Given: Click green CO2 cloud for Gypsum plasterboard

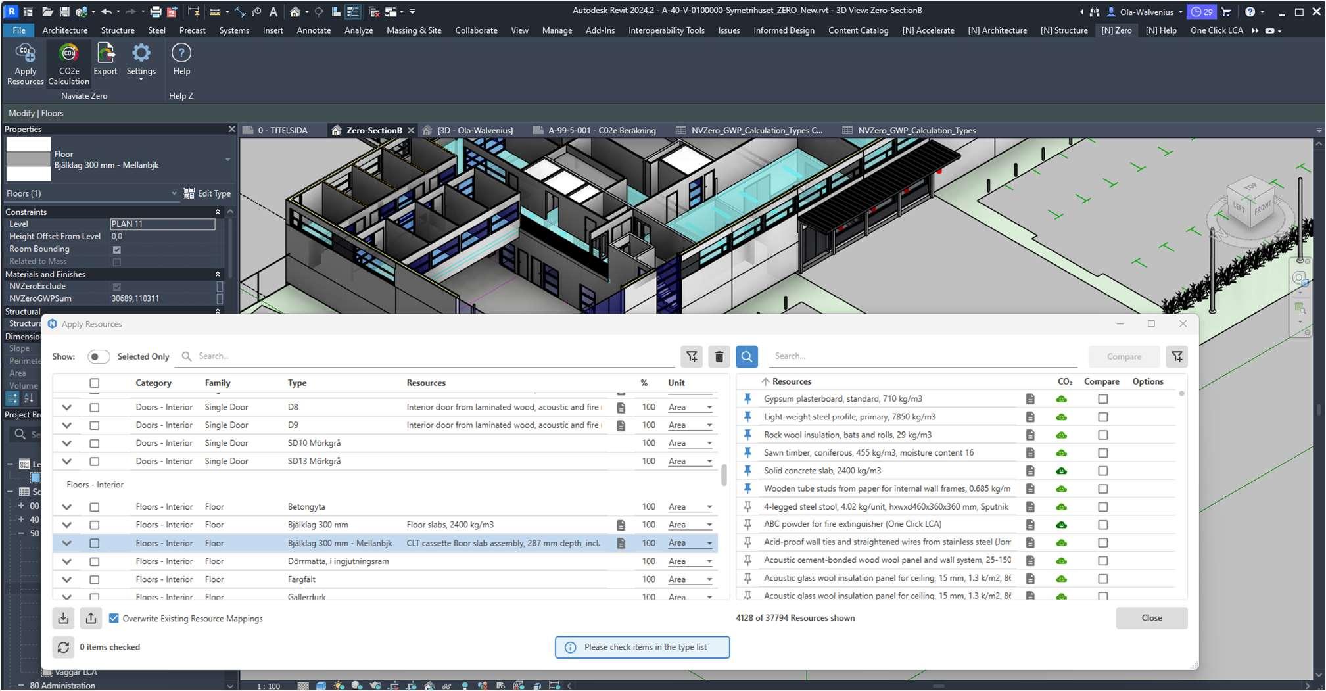Looking at the screenshot, I should (x=1061, y=399).
